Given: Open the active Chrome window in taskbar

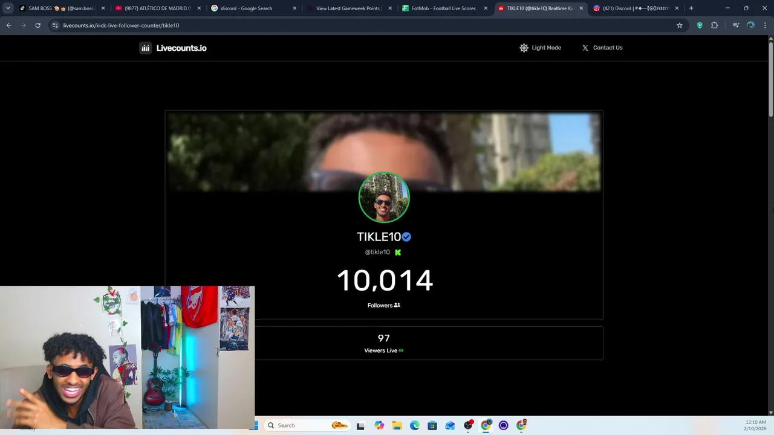Looking at the screenshot, I should [486, 425].
